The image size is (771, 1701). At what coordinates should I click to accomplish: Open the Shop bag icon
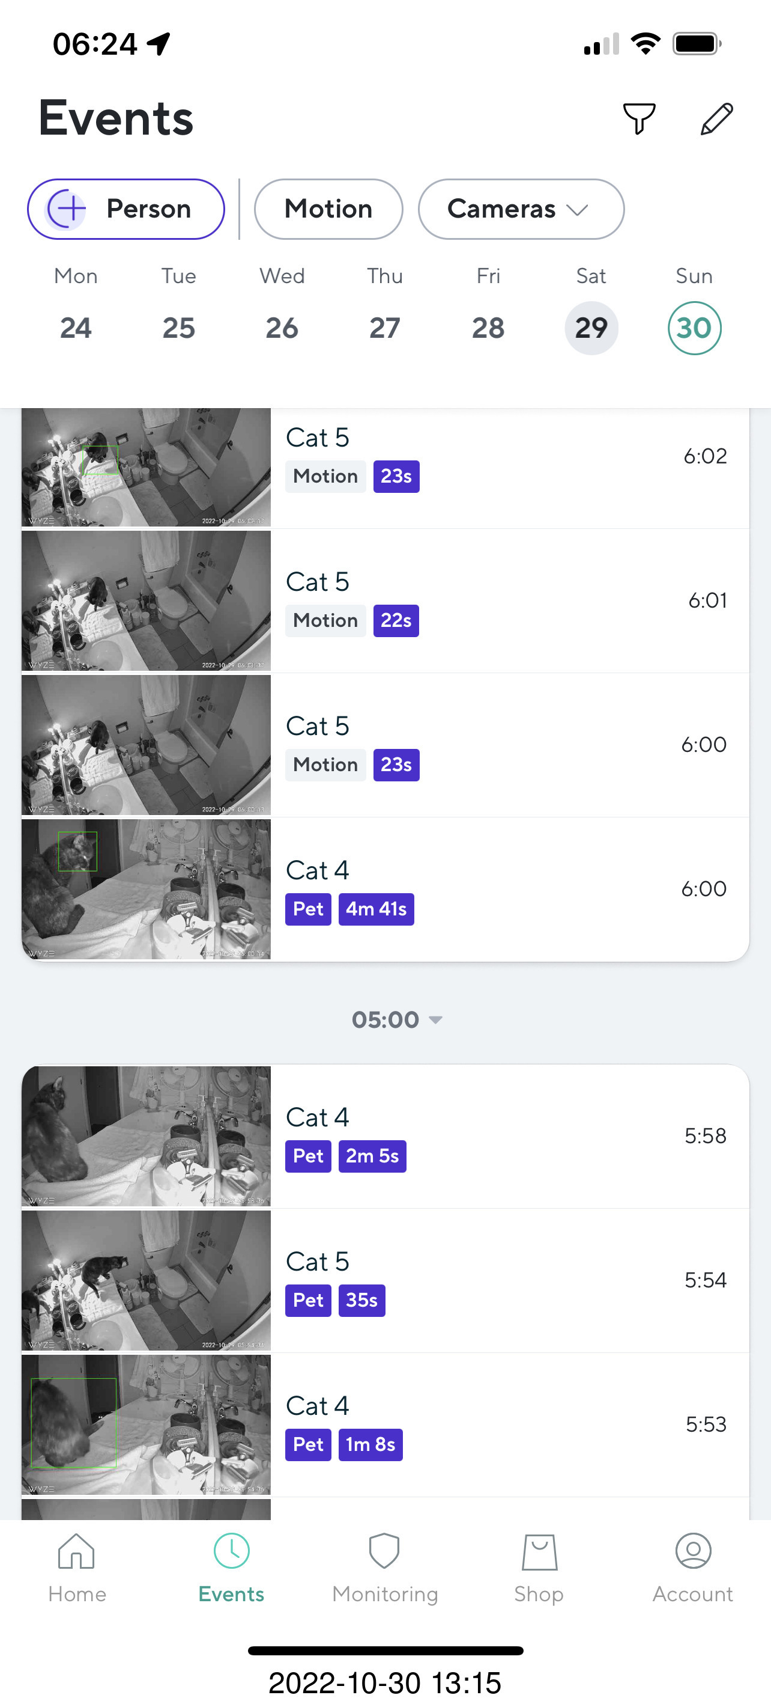(x=539, y=1551)
